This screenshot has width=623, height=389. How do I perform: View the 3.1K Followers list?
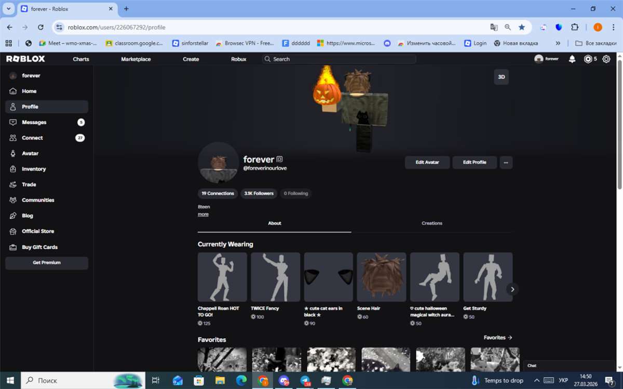pos(259,193)
